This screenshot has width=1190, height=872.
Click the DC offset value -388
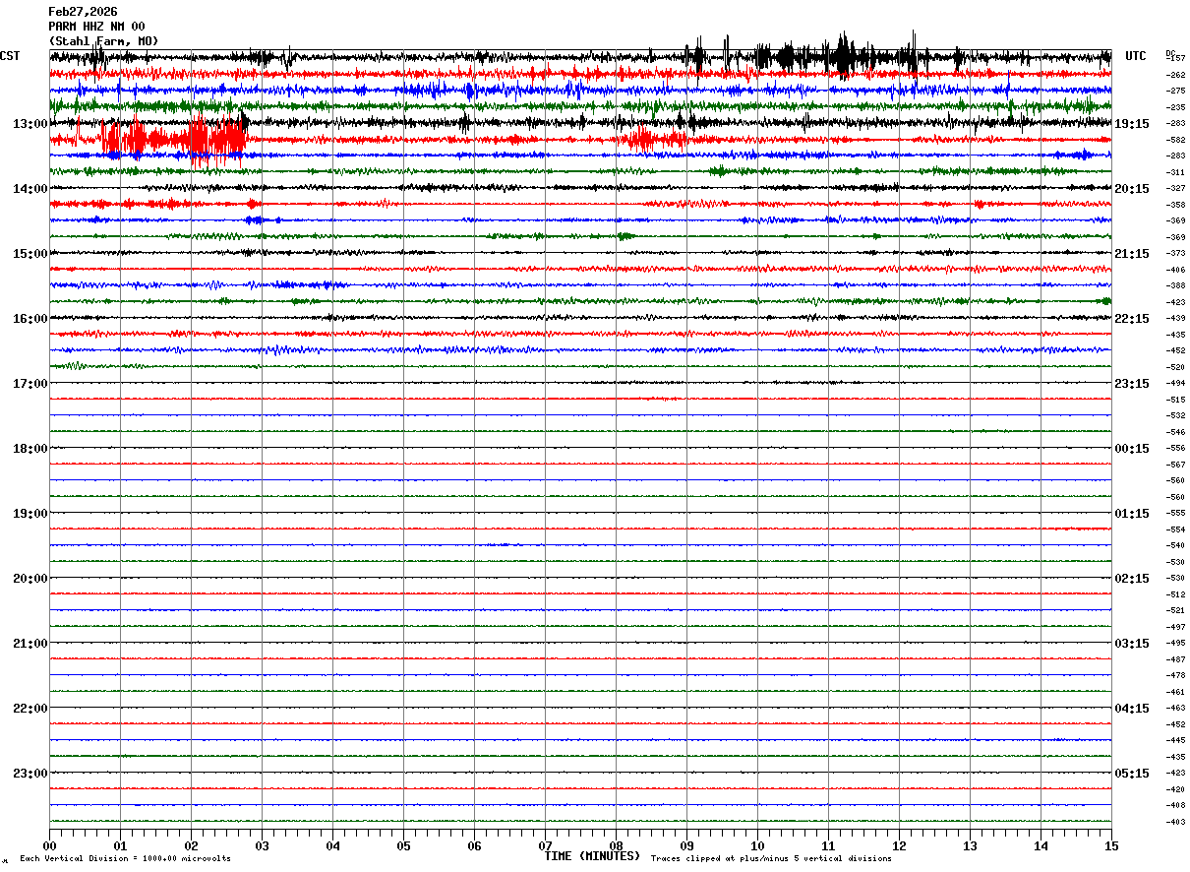[1175, 286]
